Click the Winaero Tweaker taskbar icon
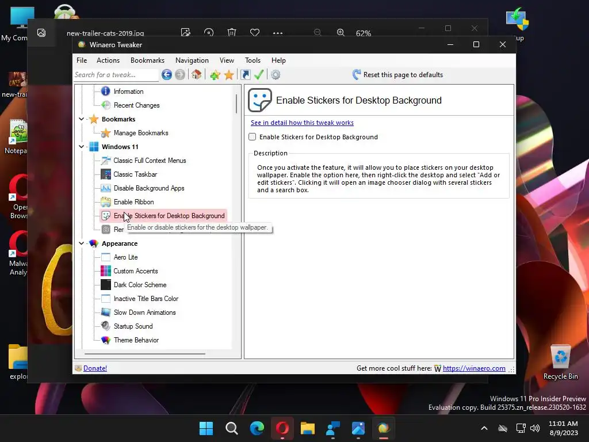Screen dimensions: 589x442 coord(384,428)
